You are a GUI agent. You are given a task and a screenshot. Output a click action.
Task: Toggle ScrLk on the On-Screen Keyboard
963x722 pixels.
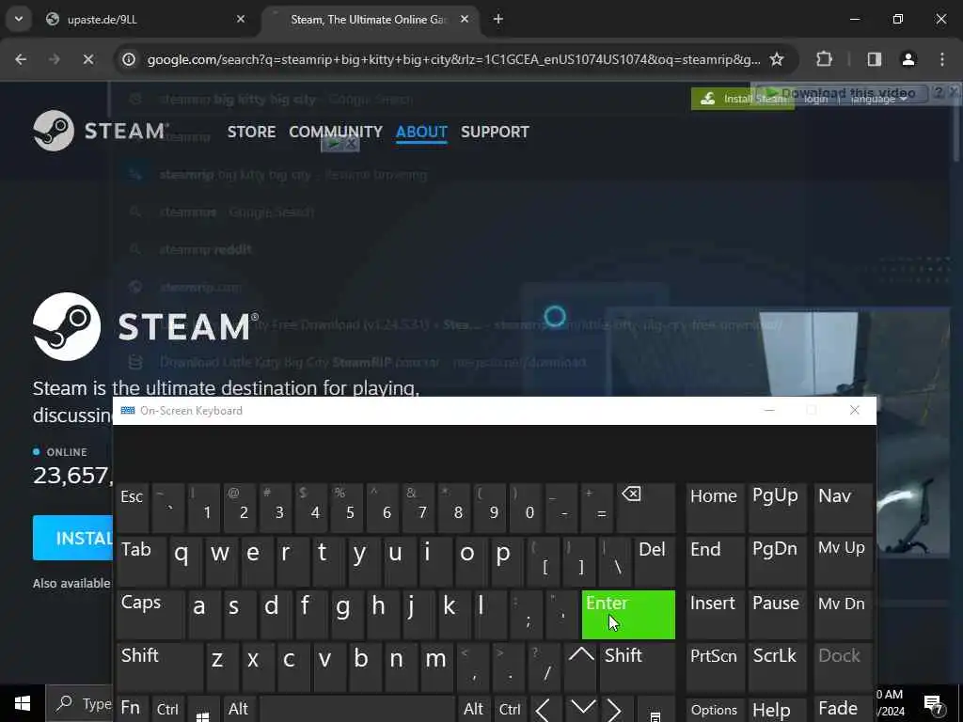[776, 667]
